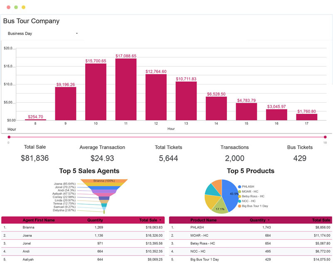The width and height of the screenshot is (333, 263).
Task: Click the NCC - HC legend dot
Action: [x=239, y=201]
